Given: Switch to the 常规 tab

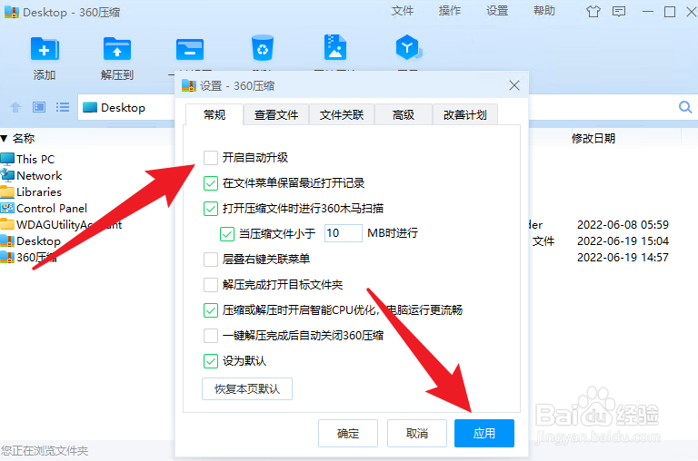Looking at the screenshot, I should tap(214, 114).
